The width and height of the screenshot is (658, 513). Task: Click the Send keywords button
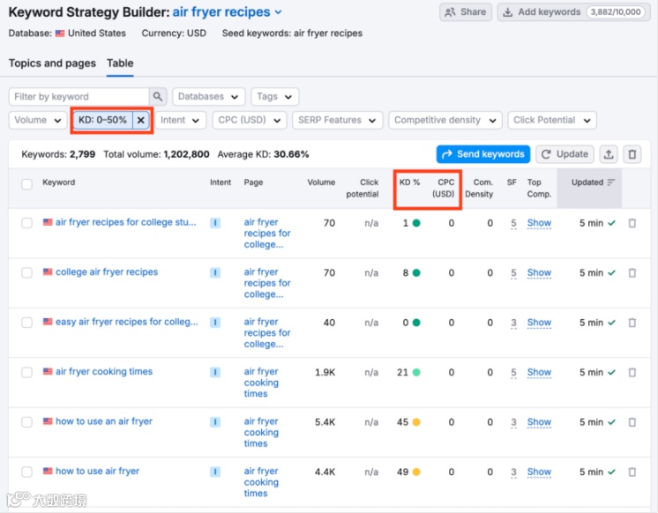(x=483, y=154)
